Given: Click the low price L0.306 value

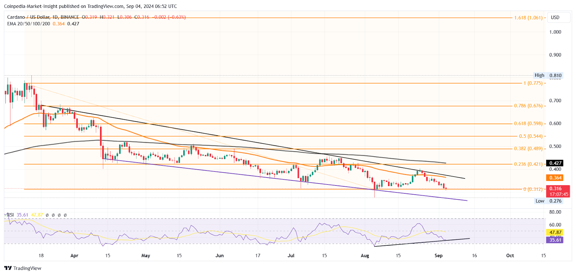Looking at the screenshot, I should tap(125, 17).
